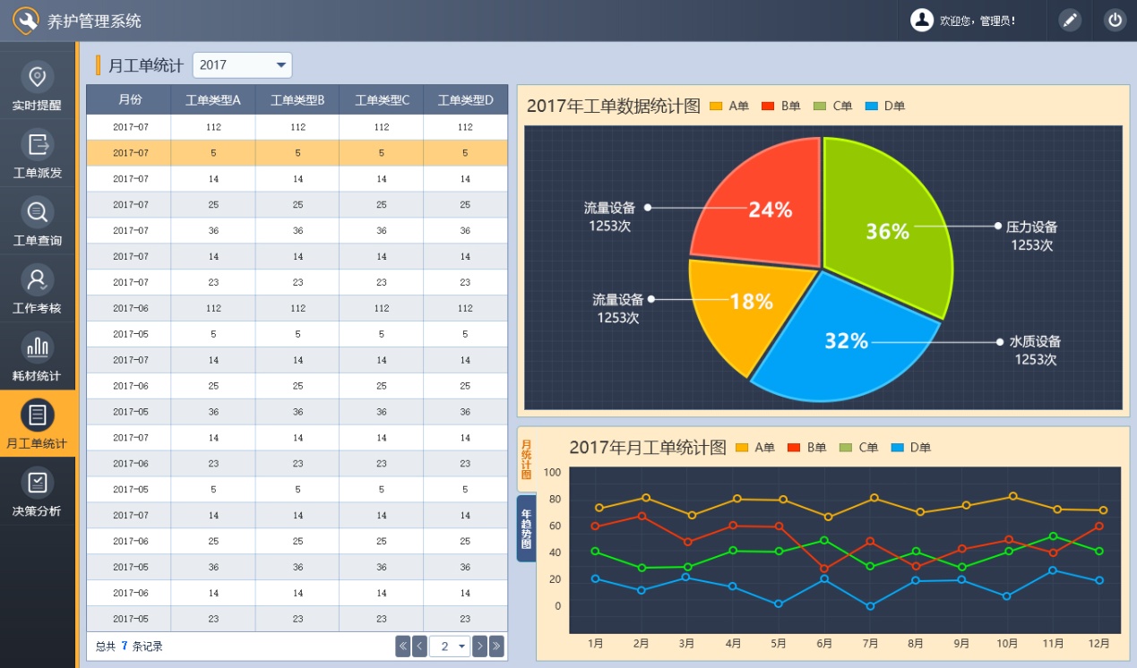Switch to the 年趋势图 tab
The image size is (1137, 668).
pyautogui.click(x=526, y=528)
